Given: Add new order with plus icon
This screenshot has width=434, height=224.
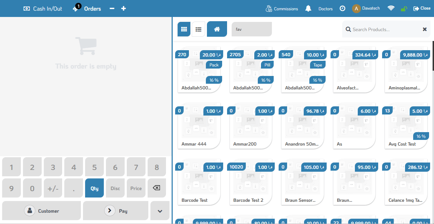Looking at the screenshot, I should [x=124, y=8].
